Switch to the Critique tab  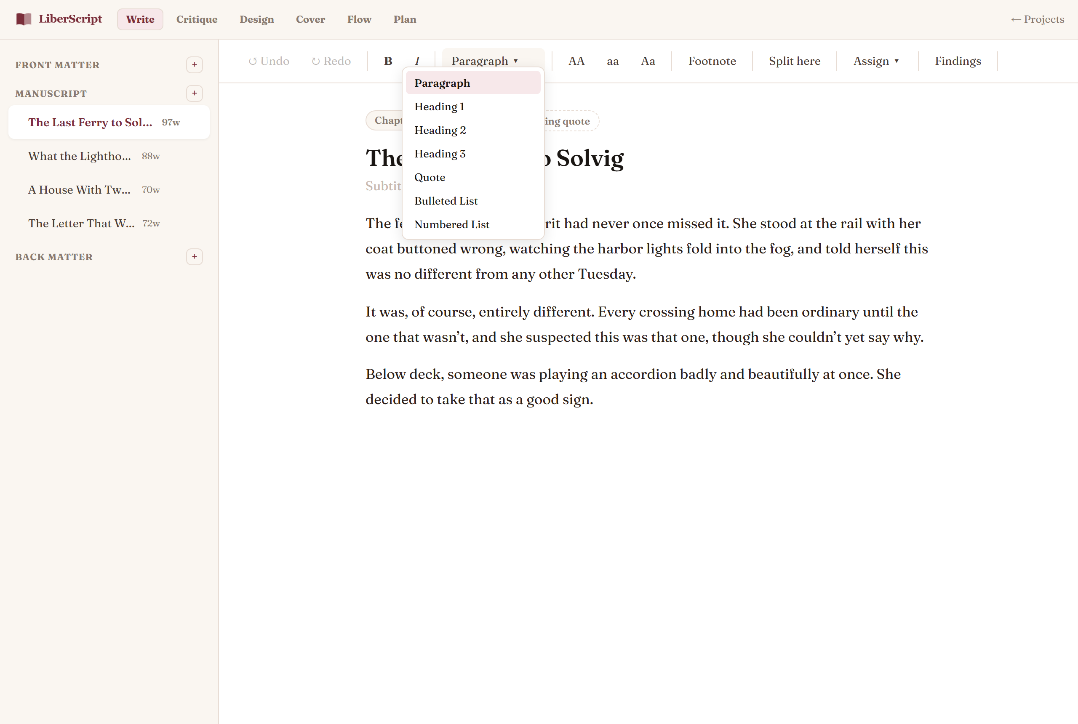point(197,19)
